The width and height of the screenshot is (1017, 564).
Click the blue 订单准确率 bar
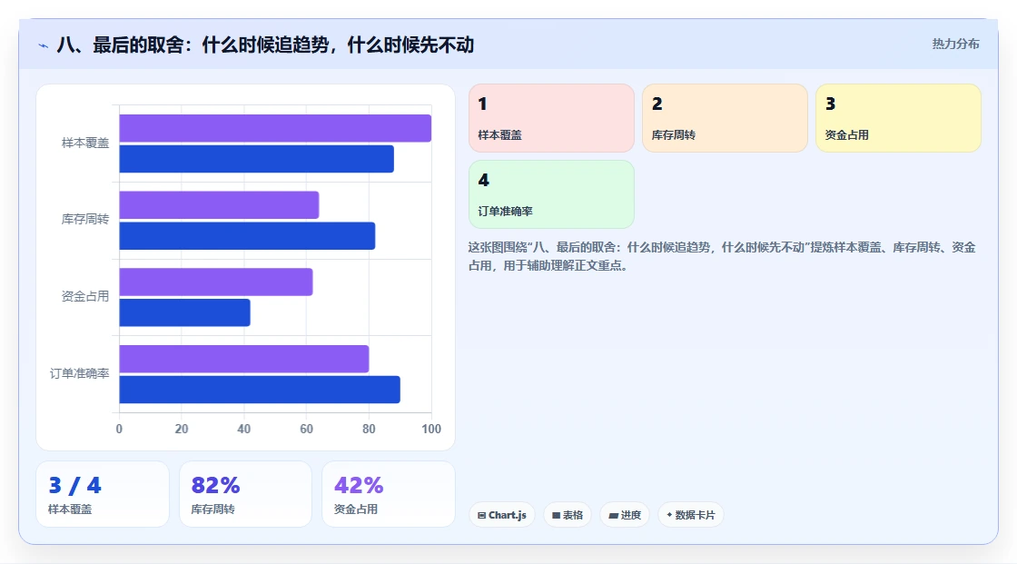point(260,390)
